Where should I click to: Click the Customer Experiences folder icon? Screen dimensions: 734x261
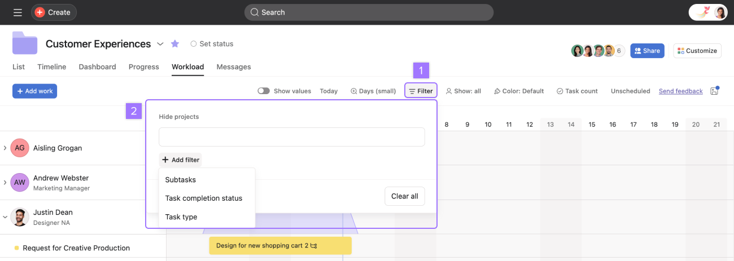click(25, 43)
